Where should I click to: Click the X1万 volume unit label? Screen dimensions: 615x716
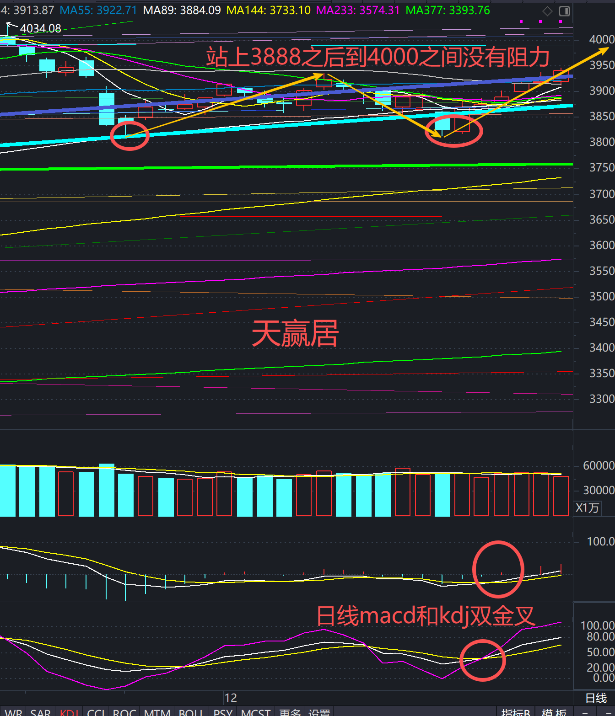(587, 508)
